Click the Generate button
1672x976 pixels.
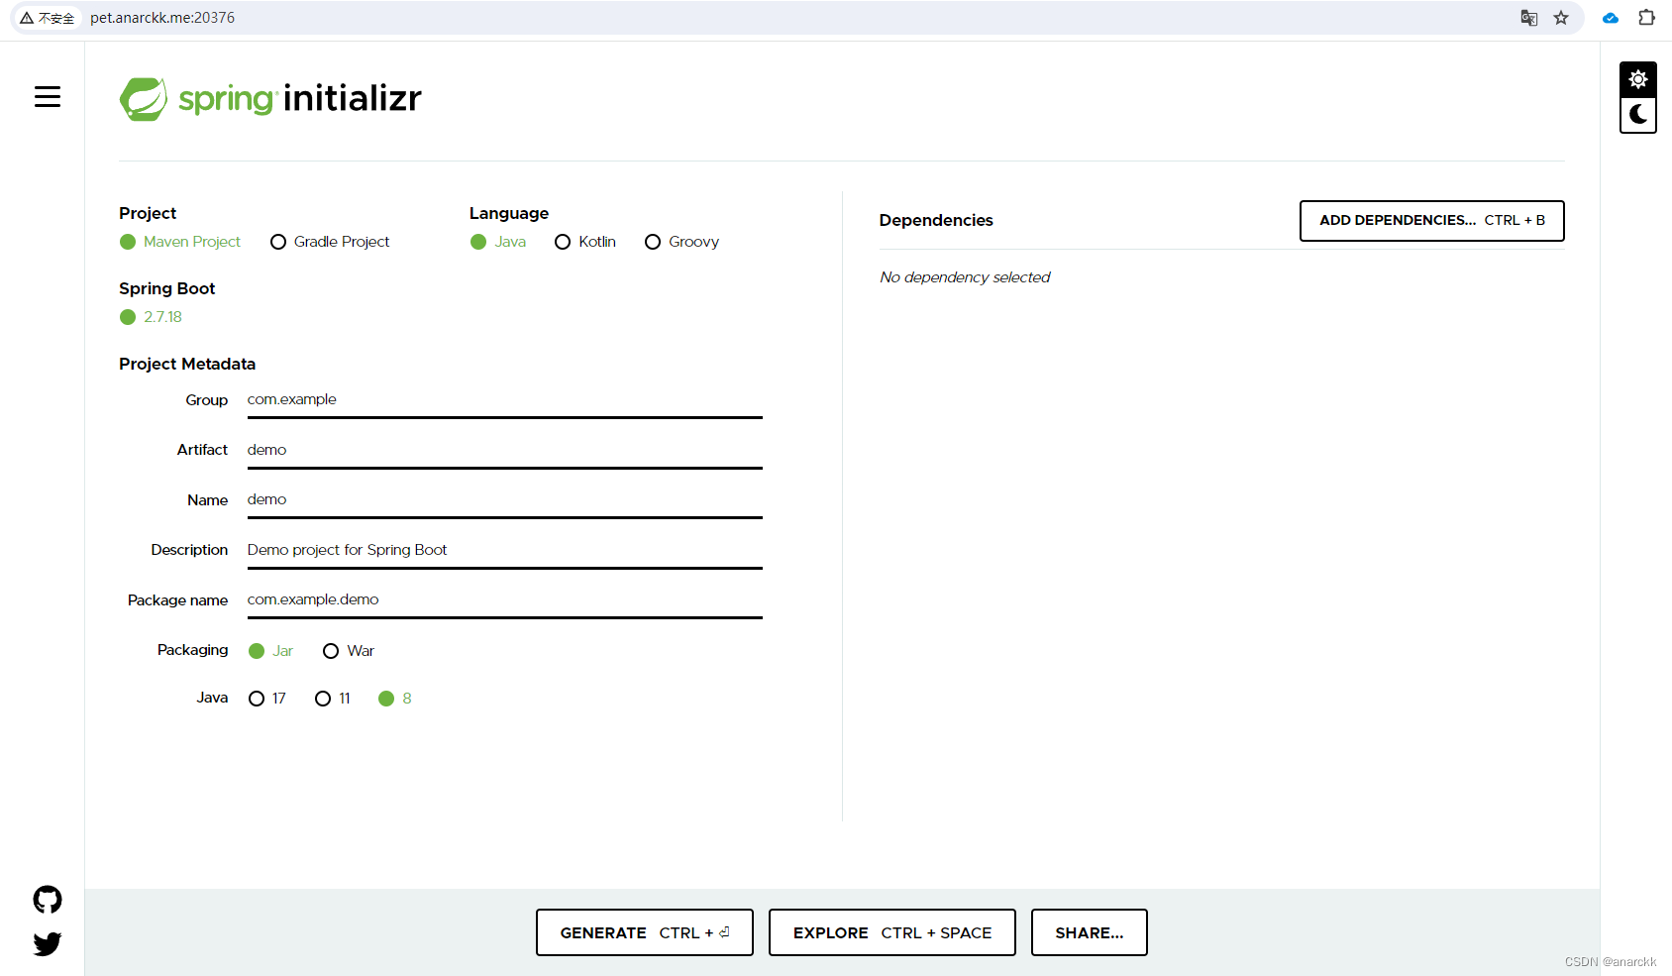pos(645,932)
